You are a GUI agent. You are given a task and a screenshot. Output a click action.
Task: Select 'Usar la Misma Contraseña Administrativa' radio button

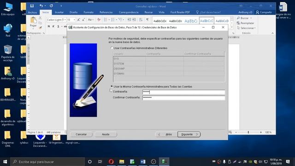[112, 86]
